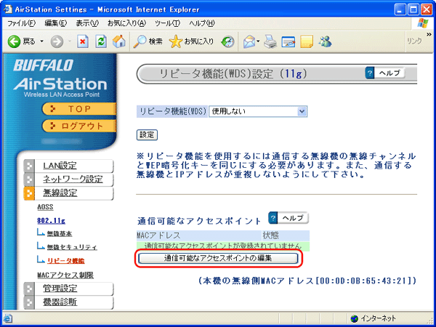
Task: Open the ツール(T) menu
Action: click(x=168, y=23)
